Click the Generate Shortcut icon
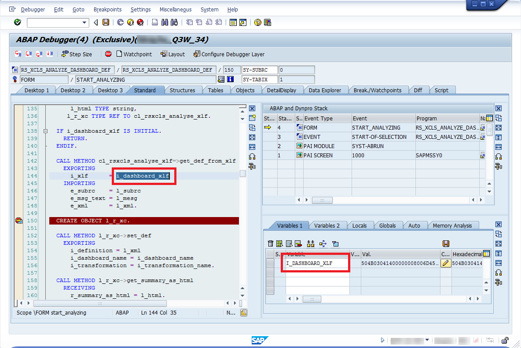The height and width of the screenshot is (348, 521). 243,22
